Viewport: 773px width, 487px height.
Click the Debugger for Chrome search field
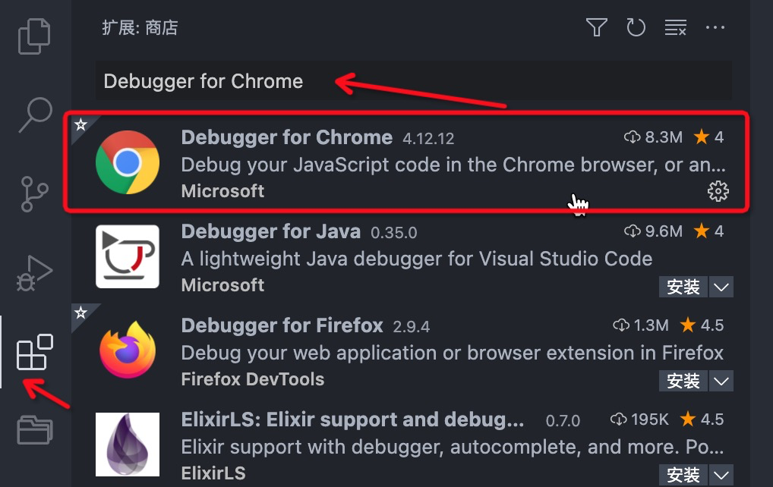(413, 80)
